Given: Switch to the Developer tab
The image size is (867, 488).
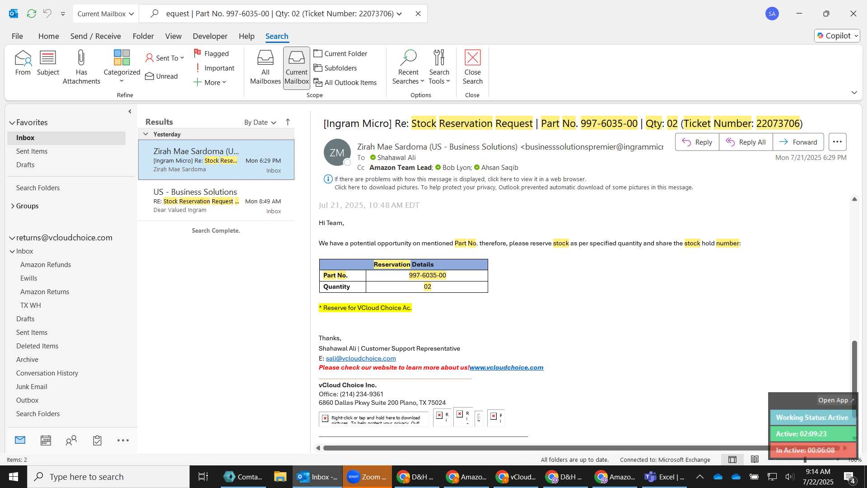Looking at the screenshot, I should click(x=210, y=36).
